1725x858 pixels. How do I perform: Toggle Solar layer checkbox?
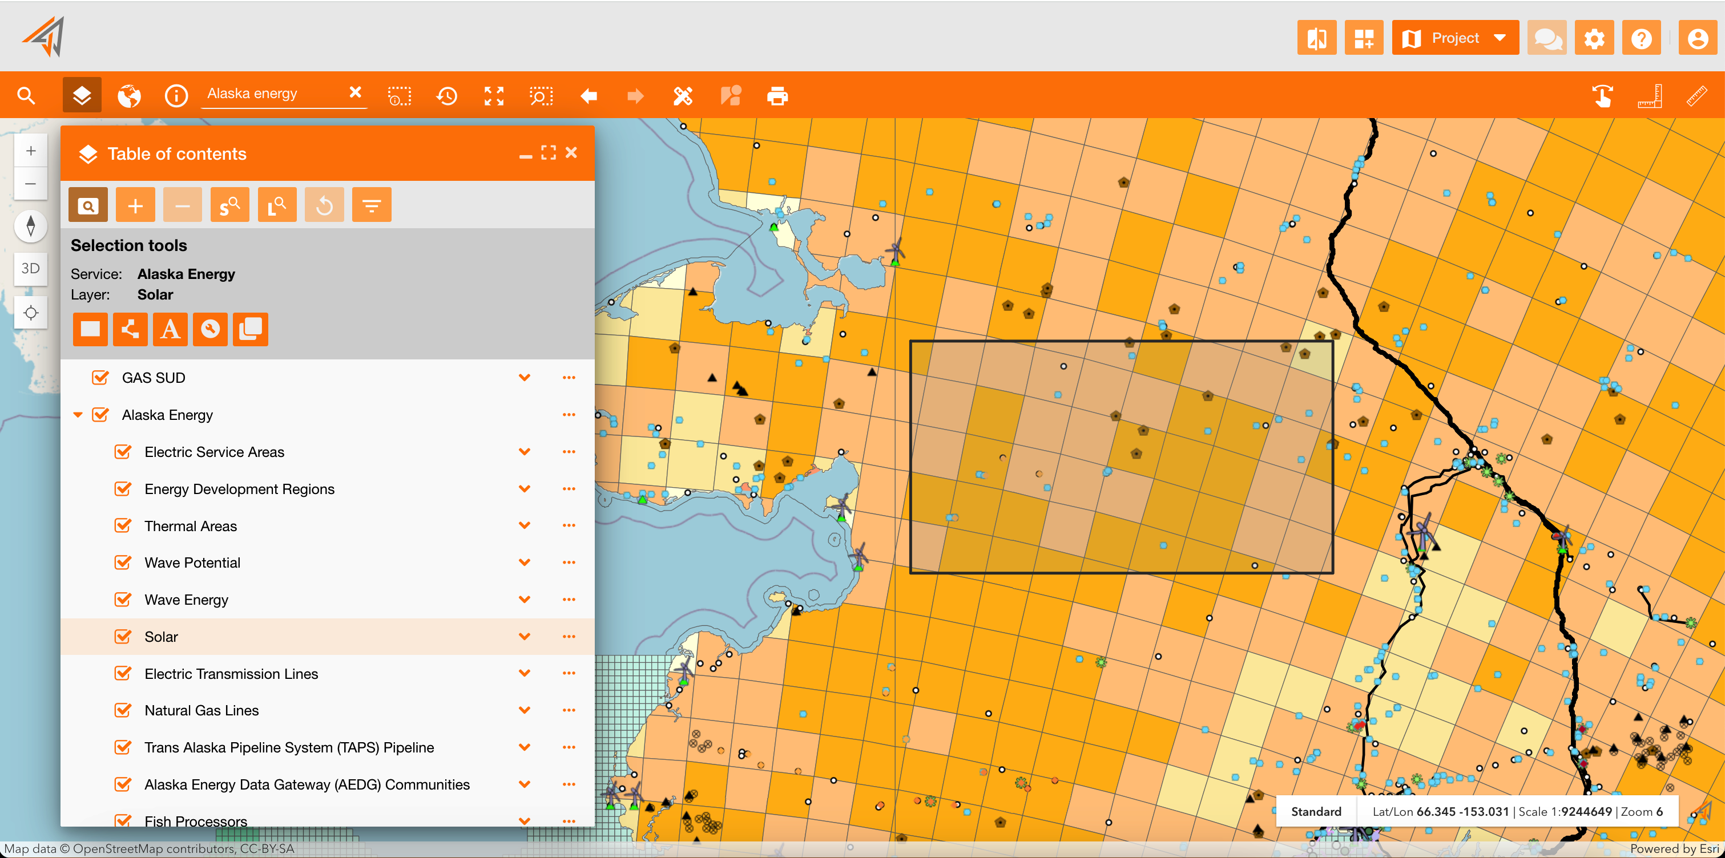tap(123, 637)
